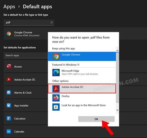
Task: Click the Calculator app icon
Action: (x=9, y=119)
